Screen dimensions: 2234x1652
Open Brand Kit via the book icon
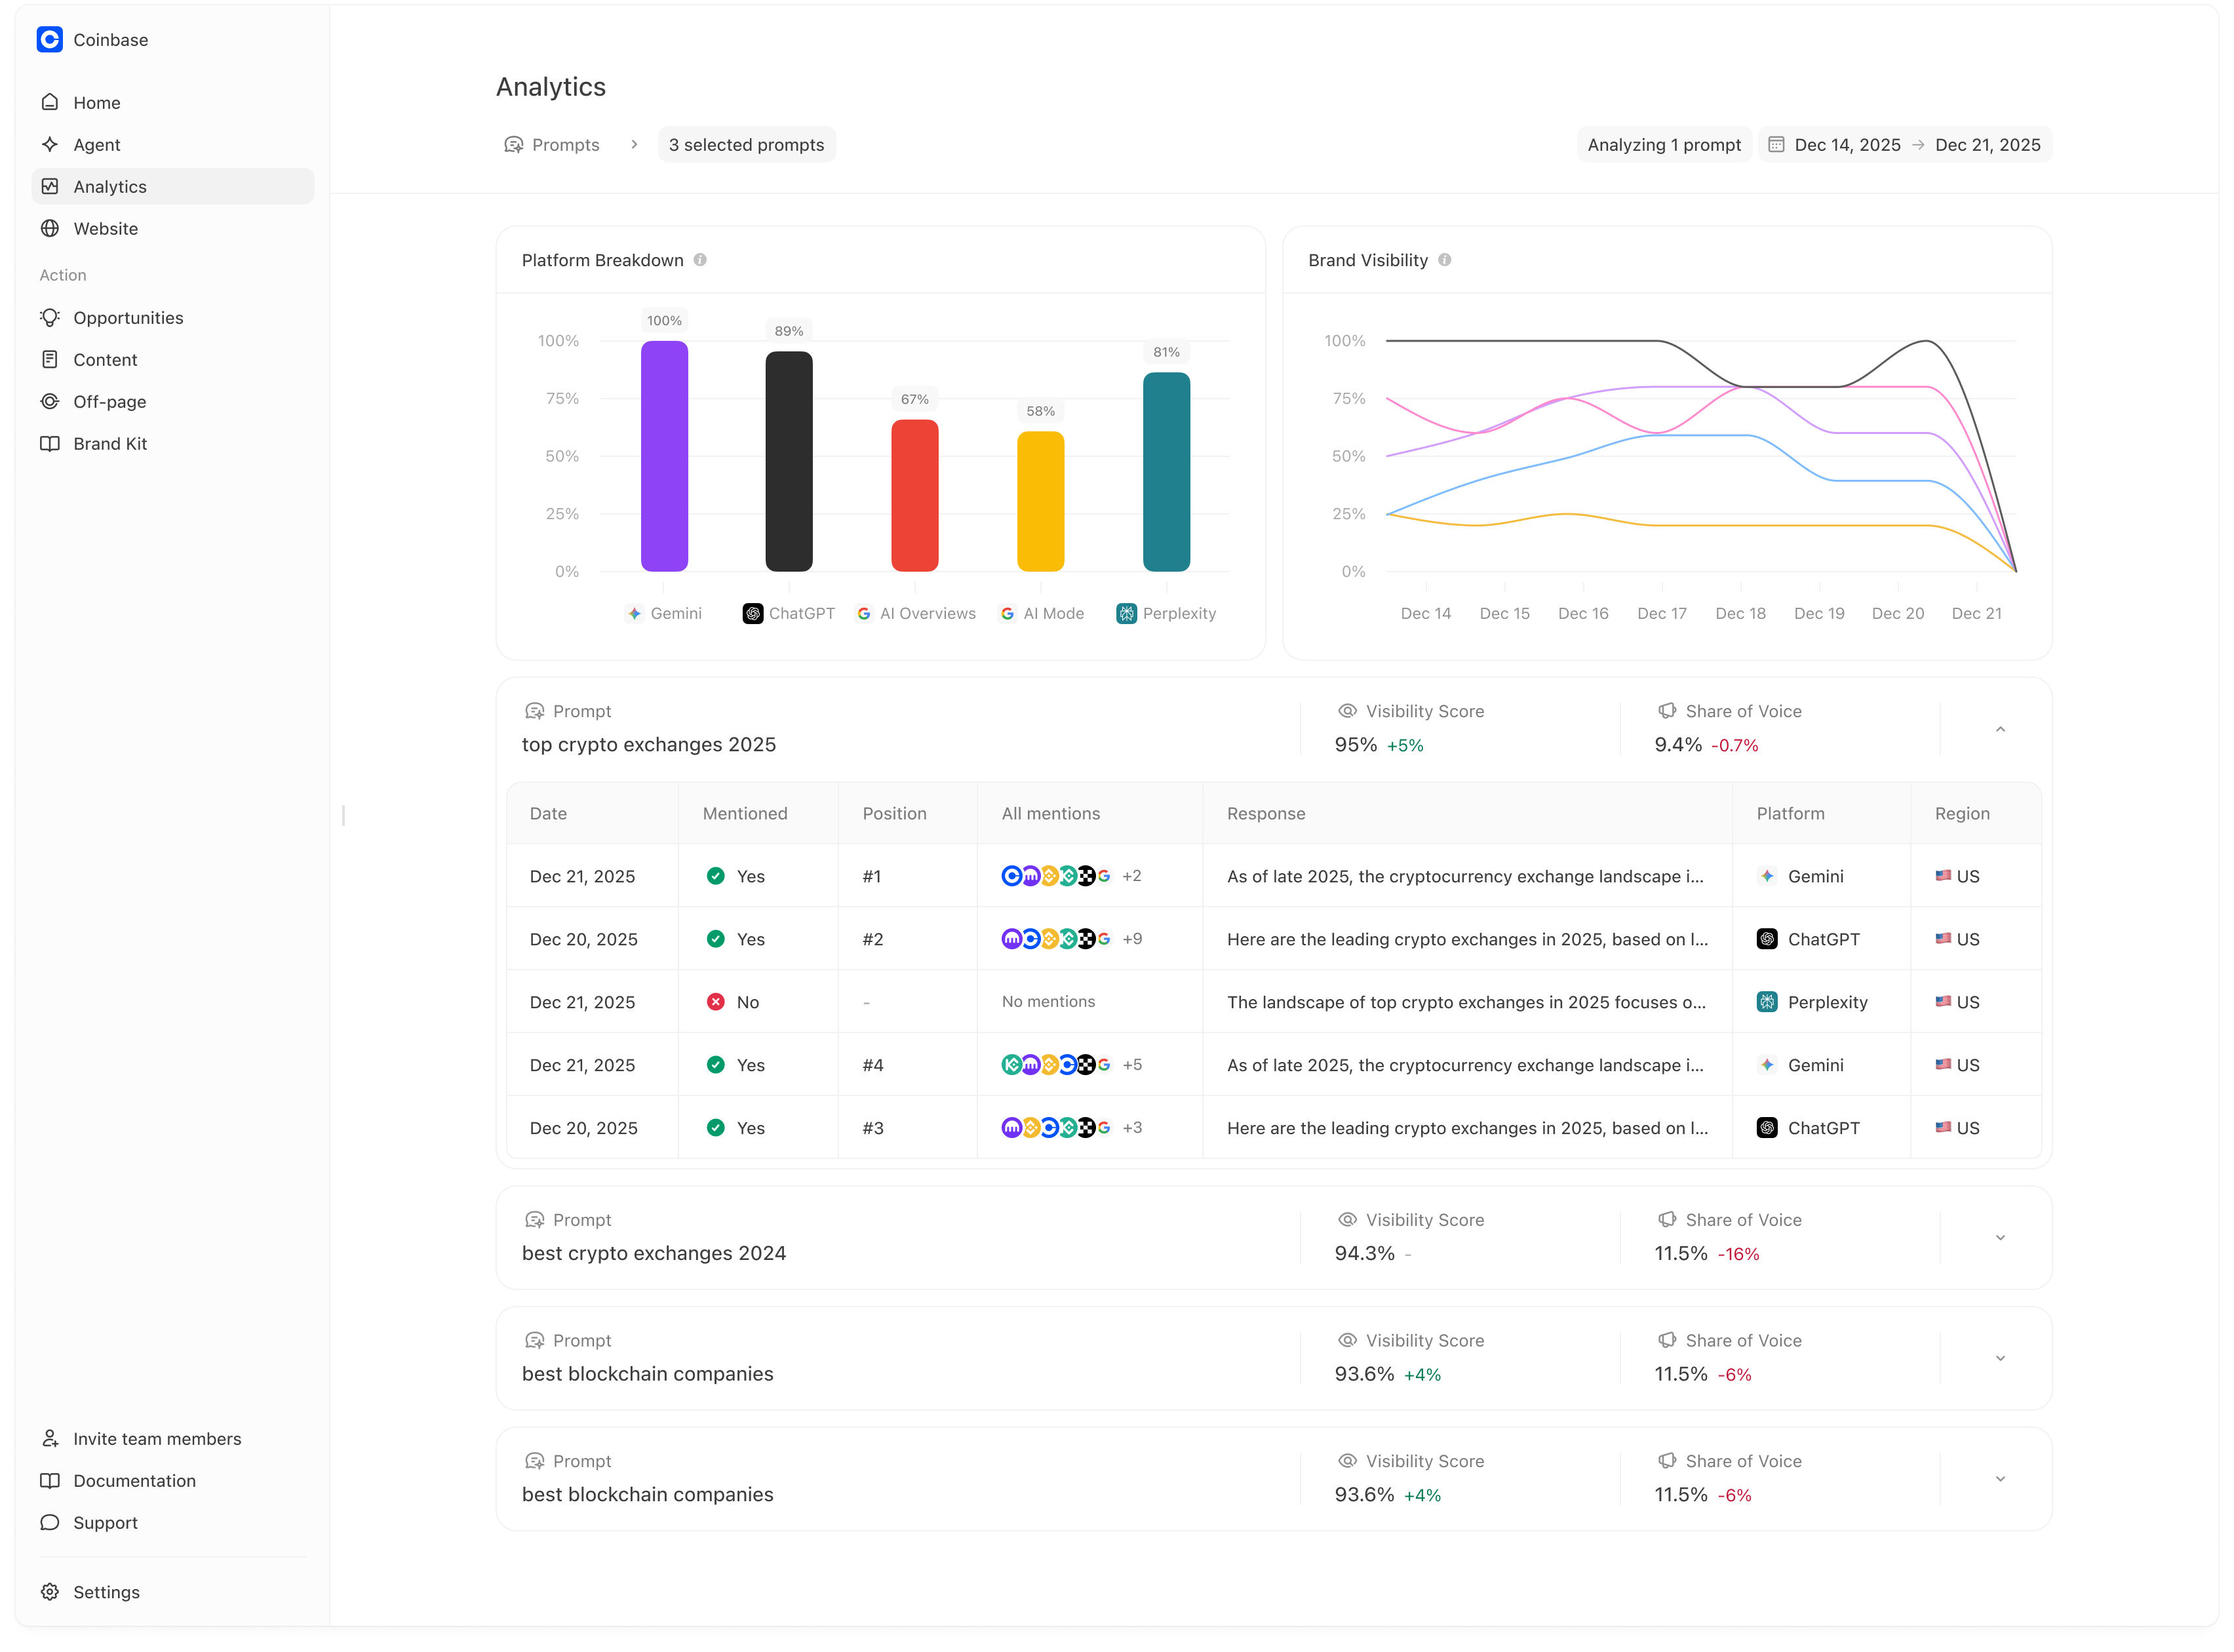50,443
